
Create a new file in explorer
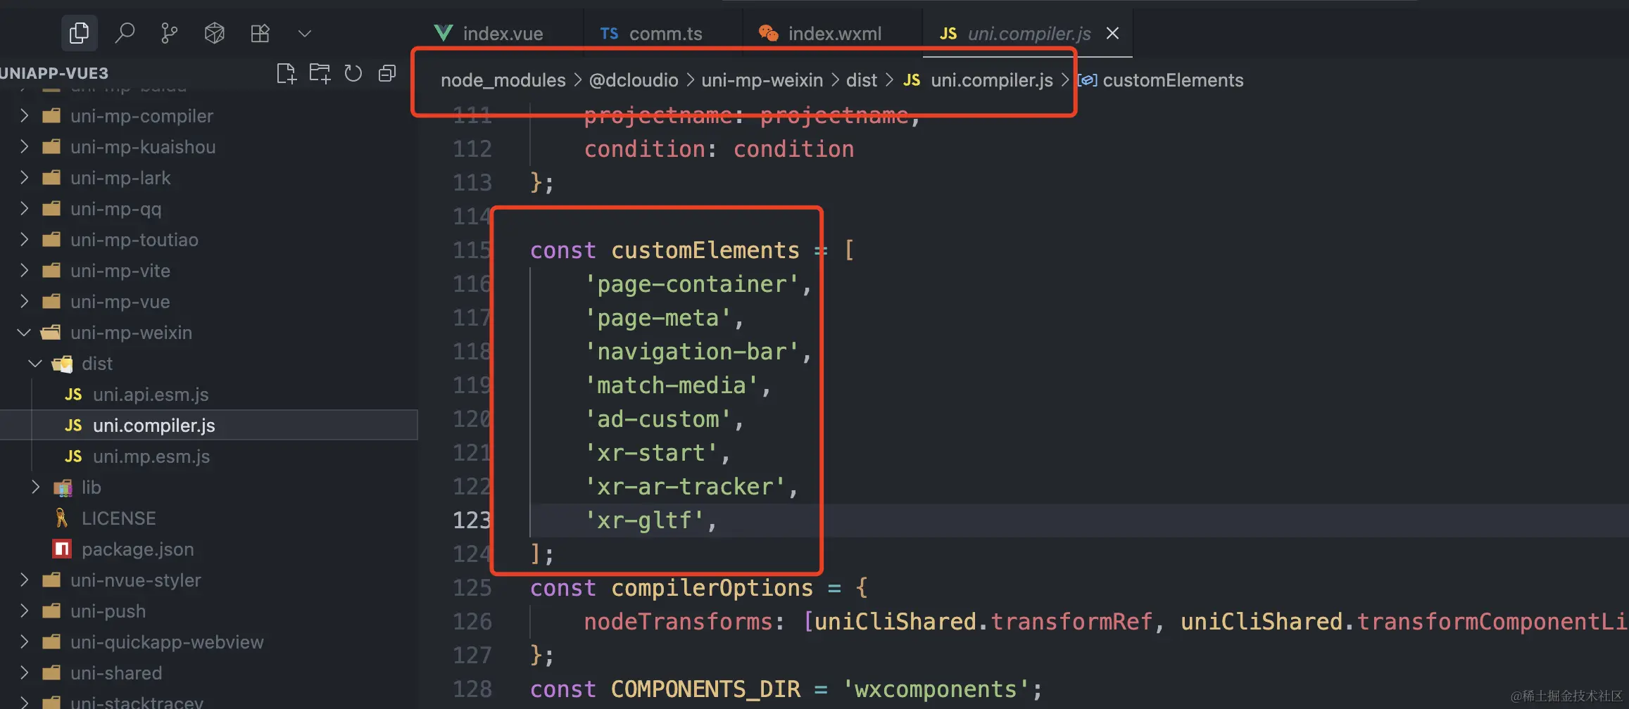(x=286, y=73)
